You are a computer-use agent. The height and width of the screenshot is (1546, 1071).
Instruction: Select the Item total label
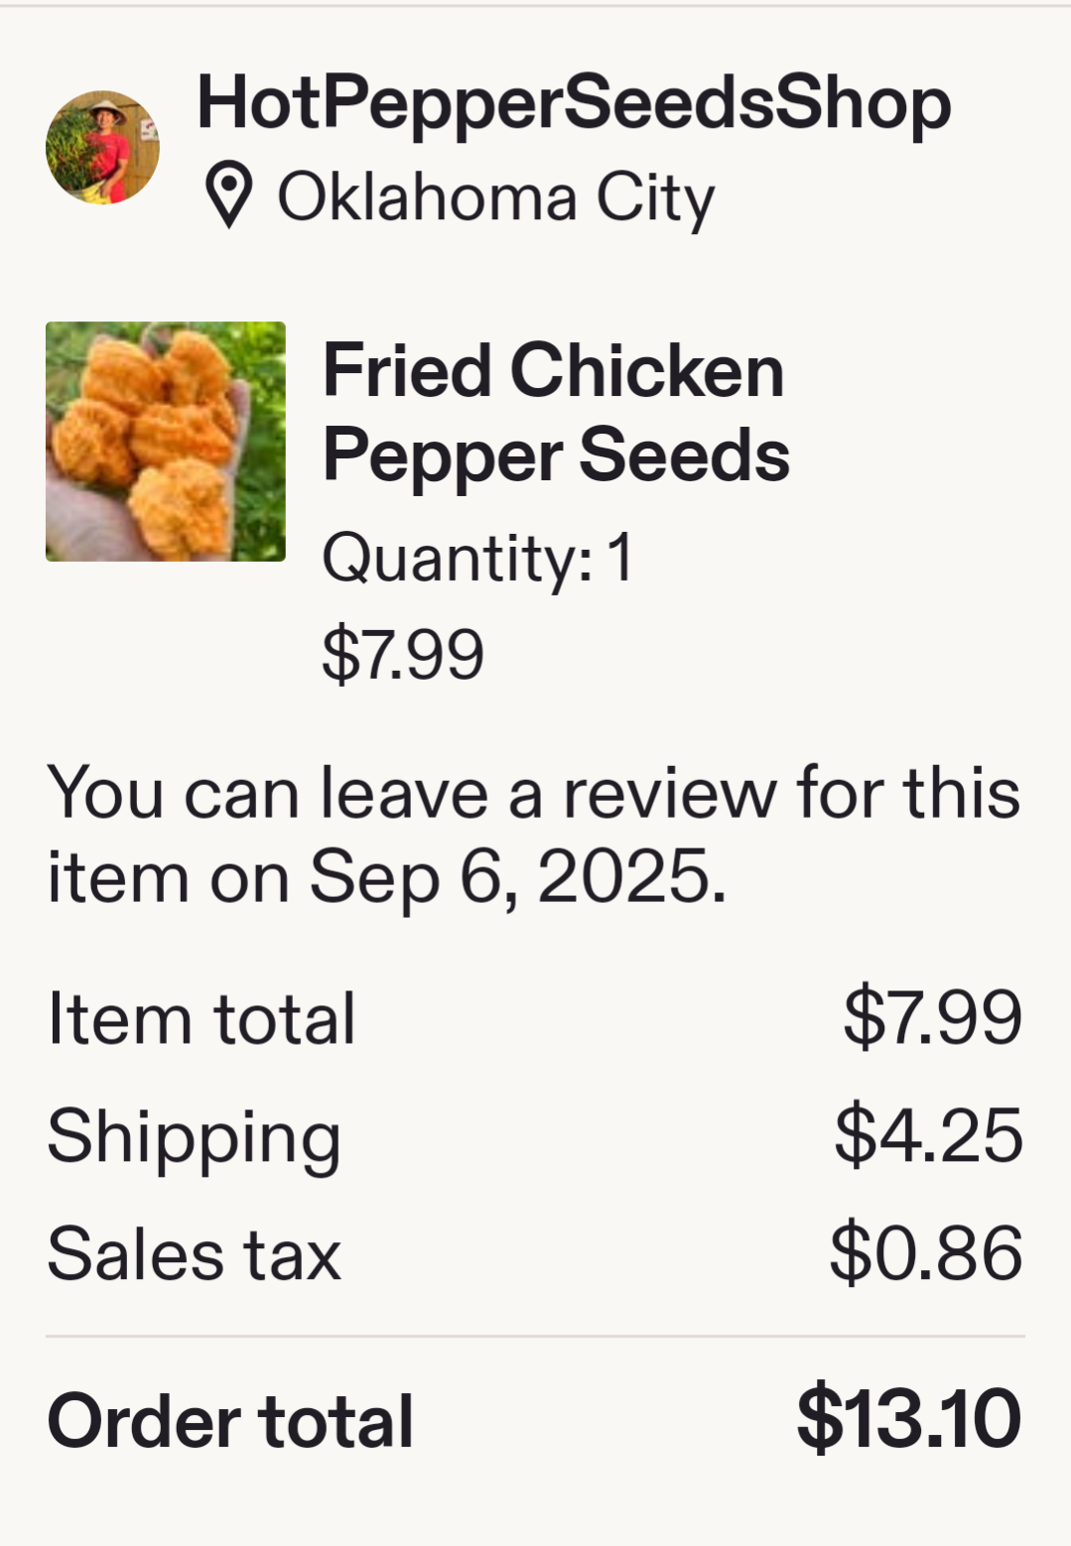coord(201,1018)
